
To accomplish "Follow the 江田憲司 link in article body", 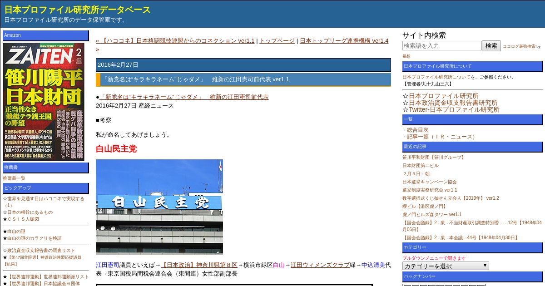I will coord(108,265).
